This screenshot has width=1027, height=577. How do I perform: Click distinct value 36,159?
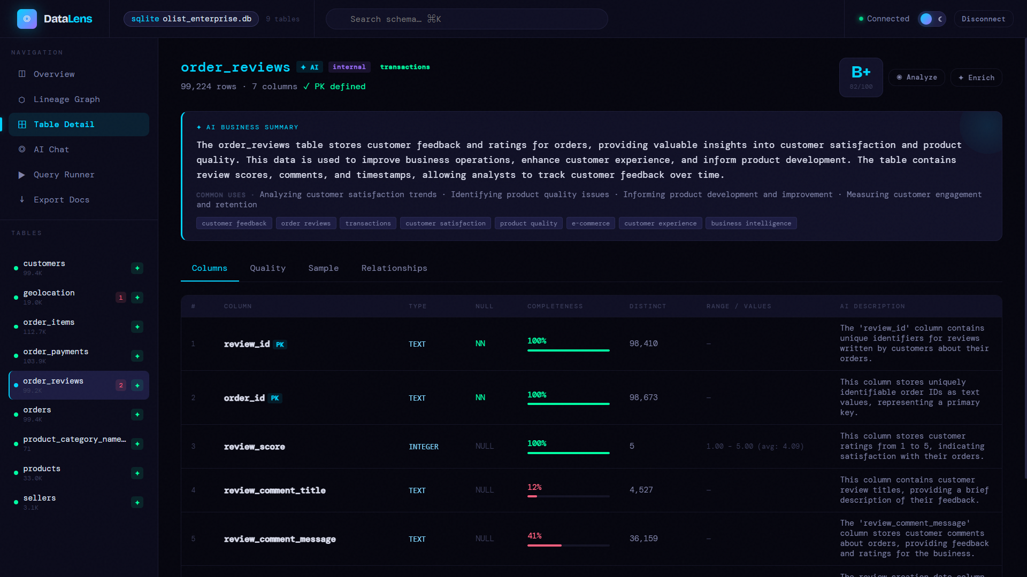(643, 539)
